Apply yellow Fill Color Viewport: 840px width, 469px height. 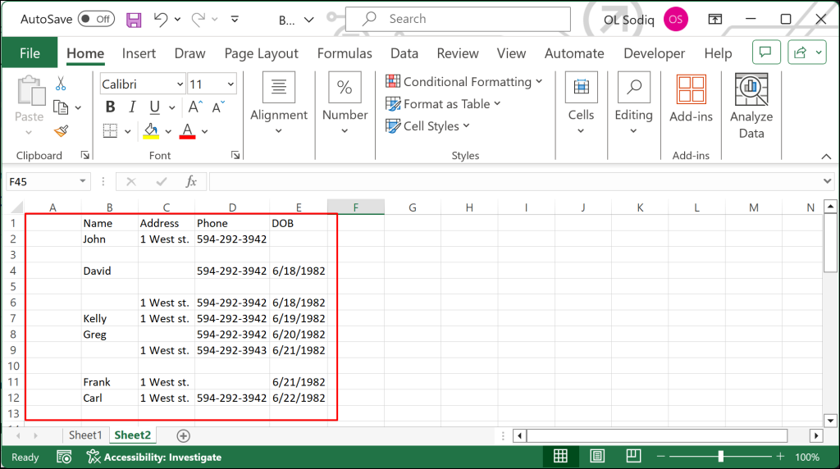pos(151,131)
